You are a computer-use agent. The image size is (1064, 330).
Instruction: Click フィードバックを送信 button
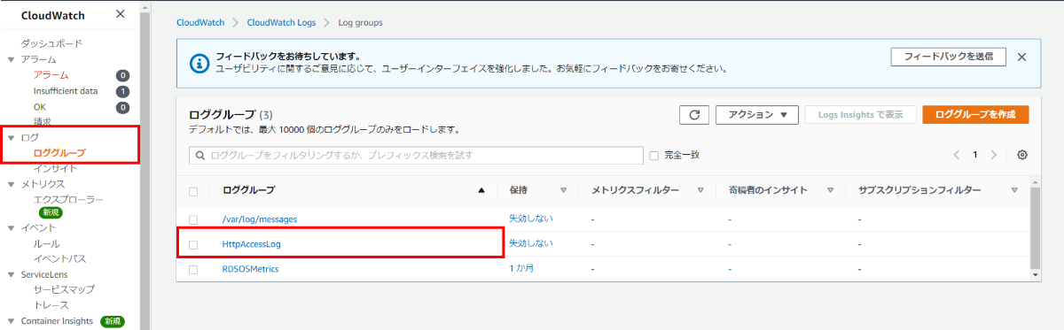(948, 57)
